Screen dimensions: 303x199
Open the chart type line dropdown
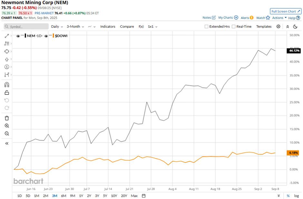[92, 27]
